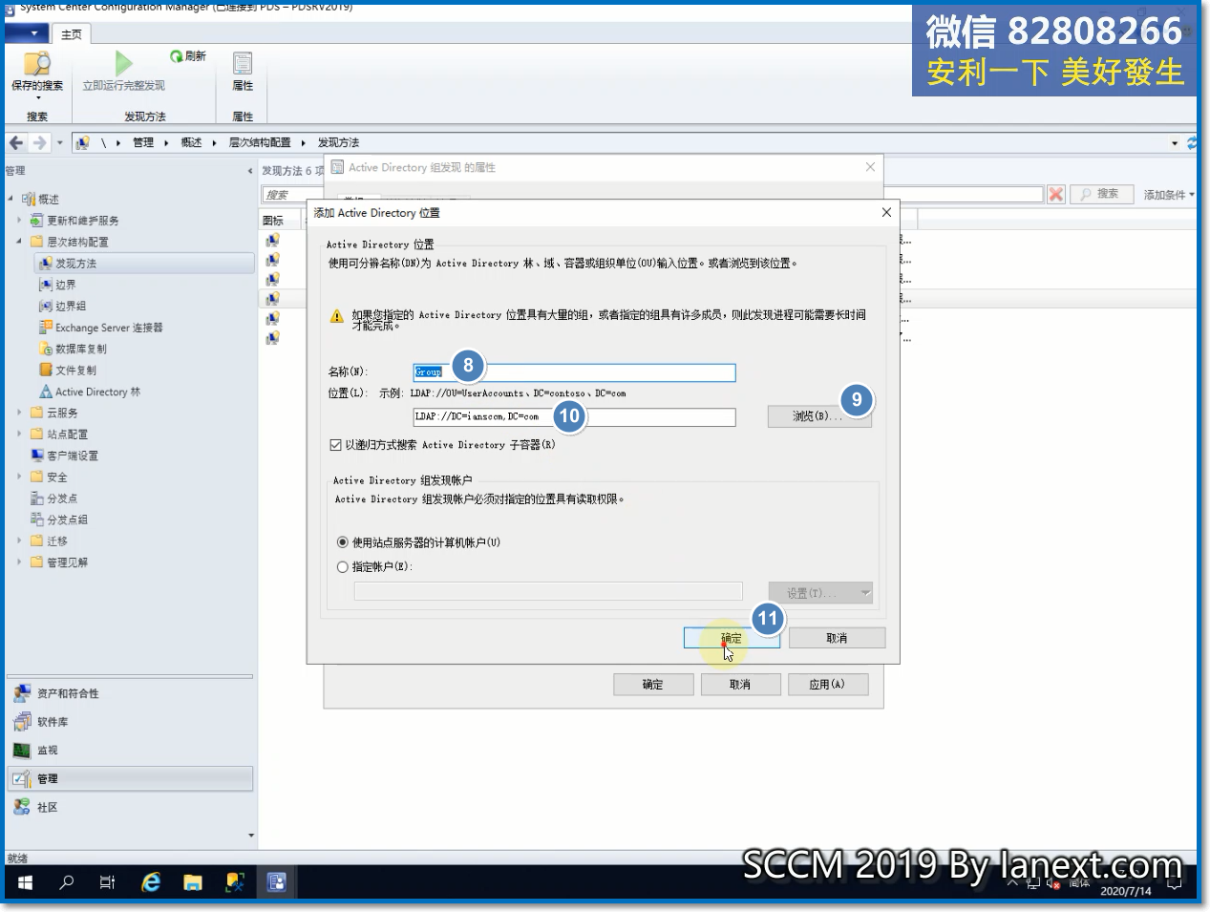The height and width of the screenshot is (912, 1210).
Task: Open the 设置 dropdown in the dialog
Action: pyautogui.click(x=820, y=593)
